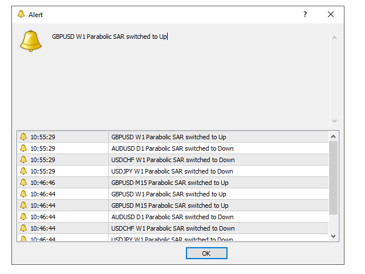Click the question mark help button
Screen dimensions: 365x274
coord(305,14)
